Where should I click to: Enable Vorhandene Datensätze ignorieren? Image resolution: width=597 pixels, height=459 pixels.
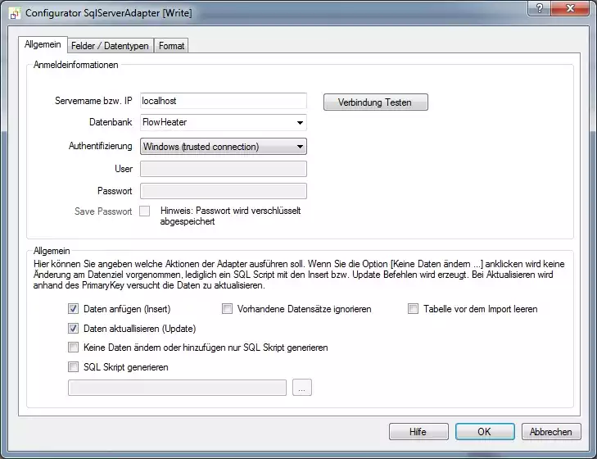(228, 309)
